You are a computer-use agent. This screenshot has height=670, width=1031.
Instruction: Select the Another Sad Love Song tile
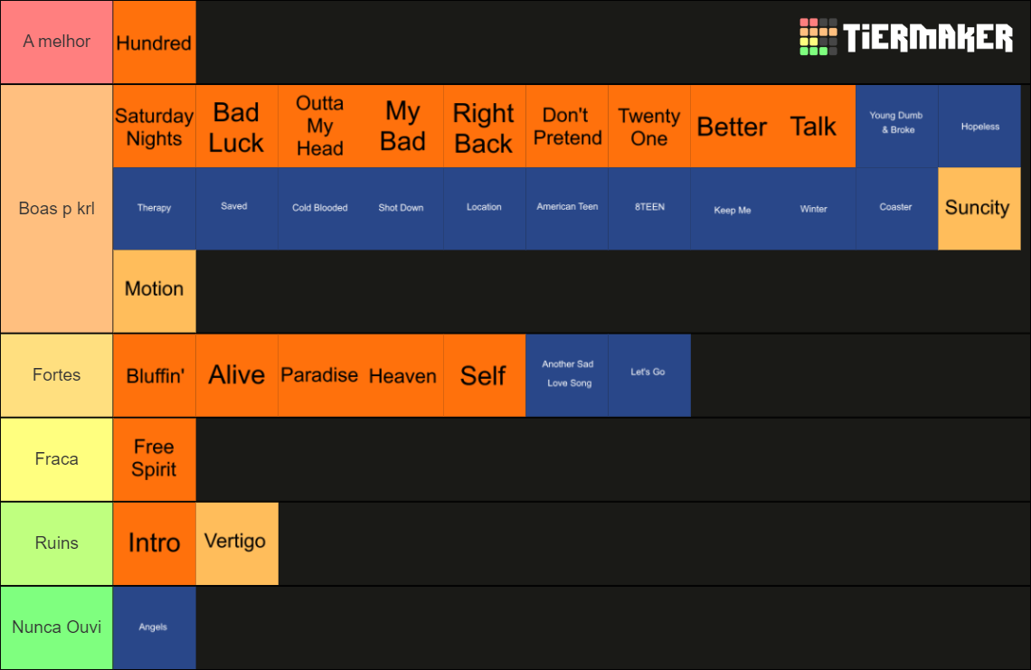tap(567, 375)
